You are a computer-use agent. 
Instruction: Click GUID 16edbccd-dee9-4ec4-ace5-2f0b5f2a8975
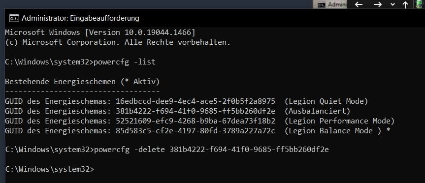point(195,101)
